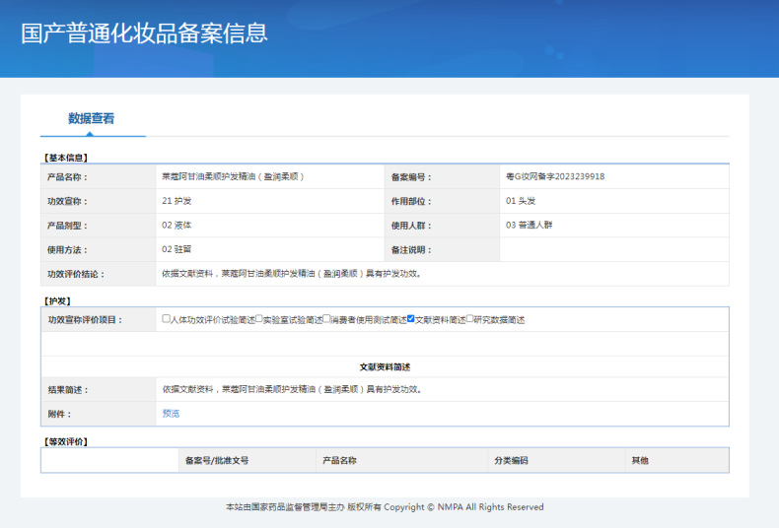
Task: Click the 备案号/批准文号 column header
Action: pos(217,460)
